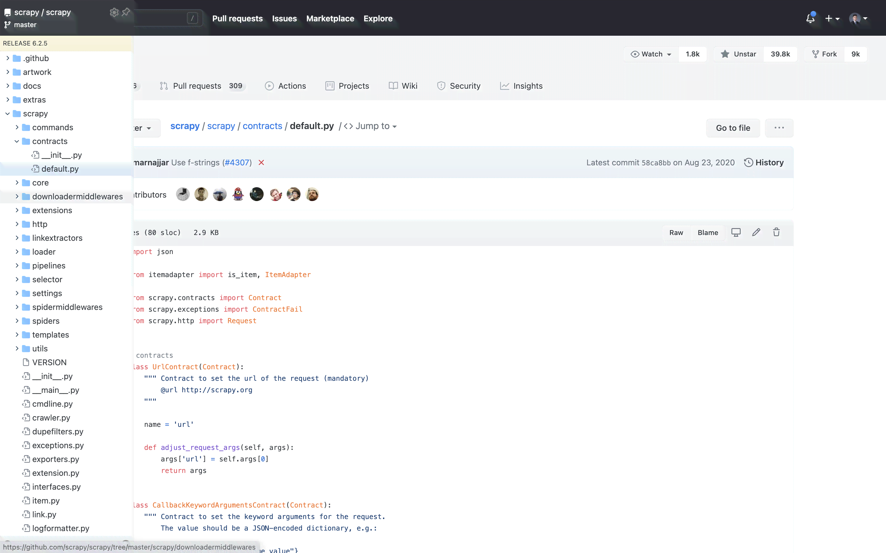Open the Blame view

click(x=708, y=233)
